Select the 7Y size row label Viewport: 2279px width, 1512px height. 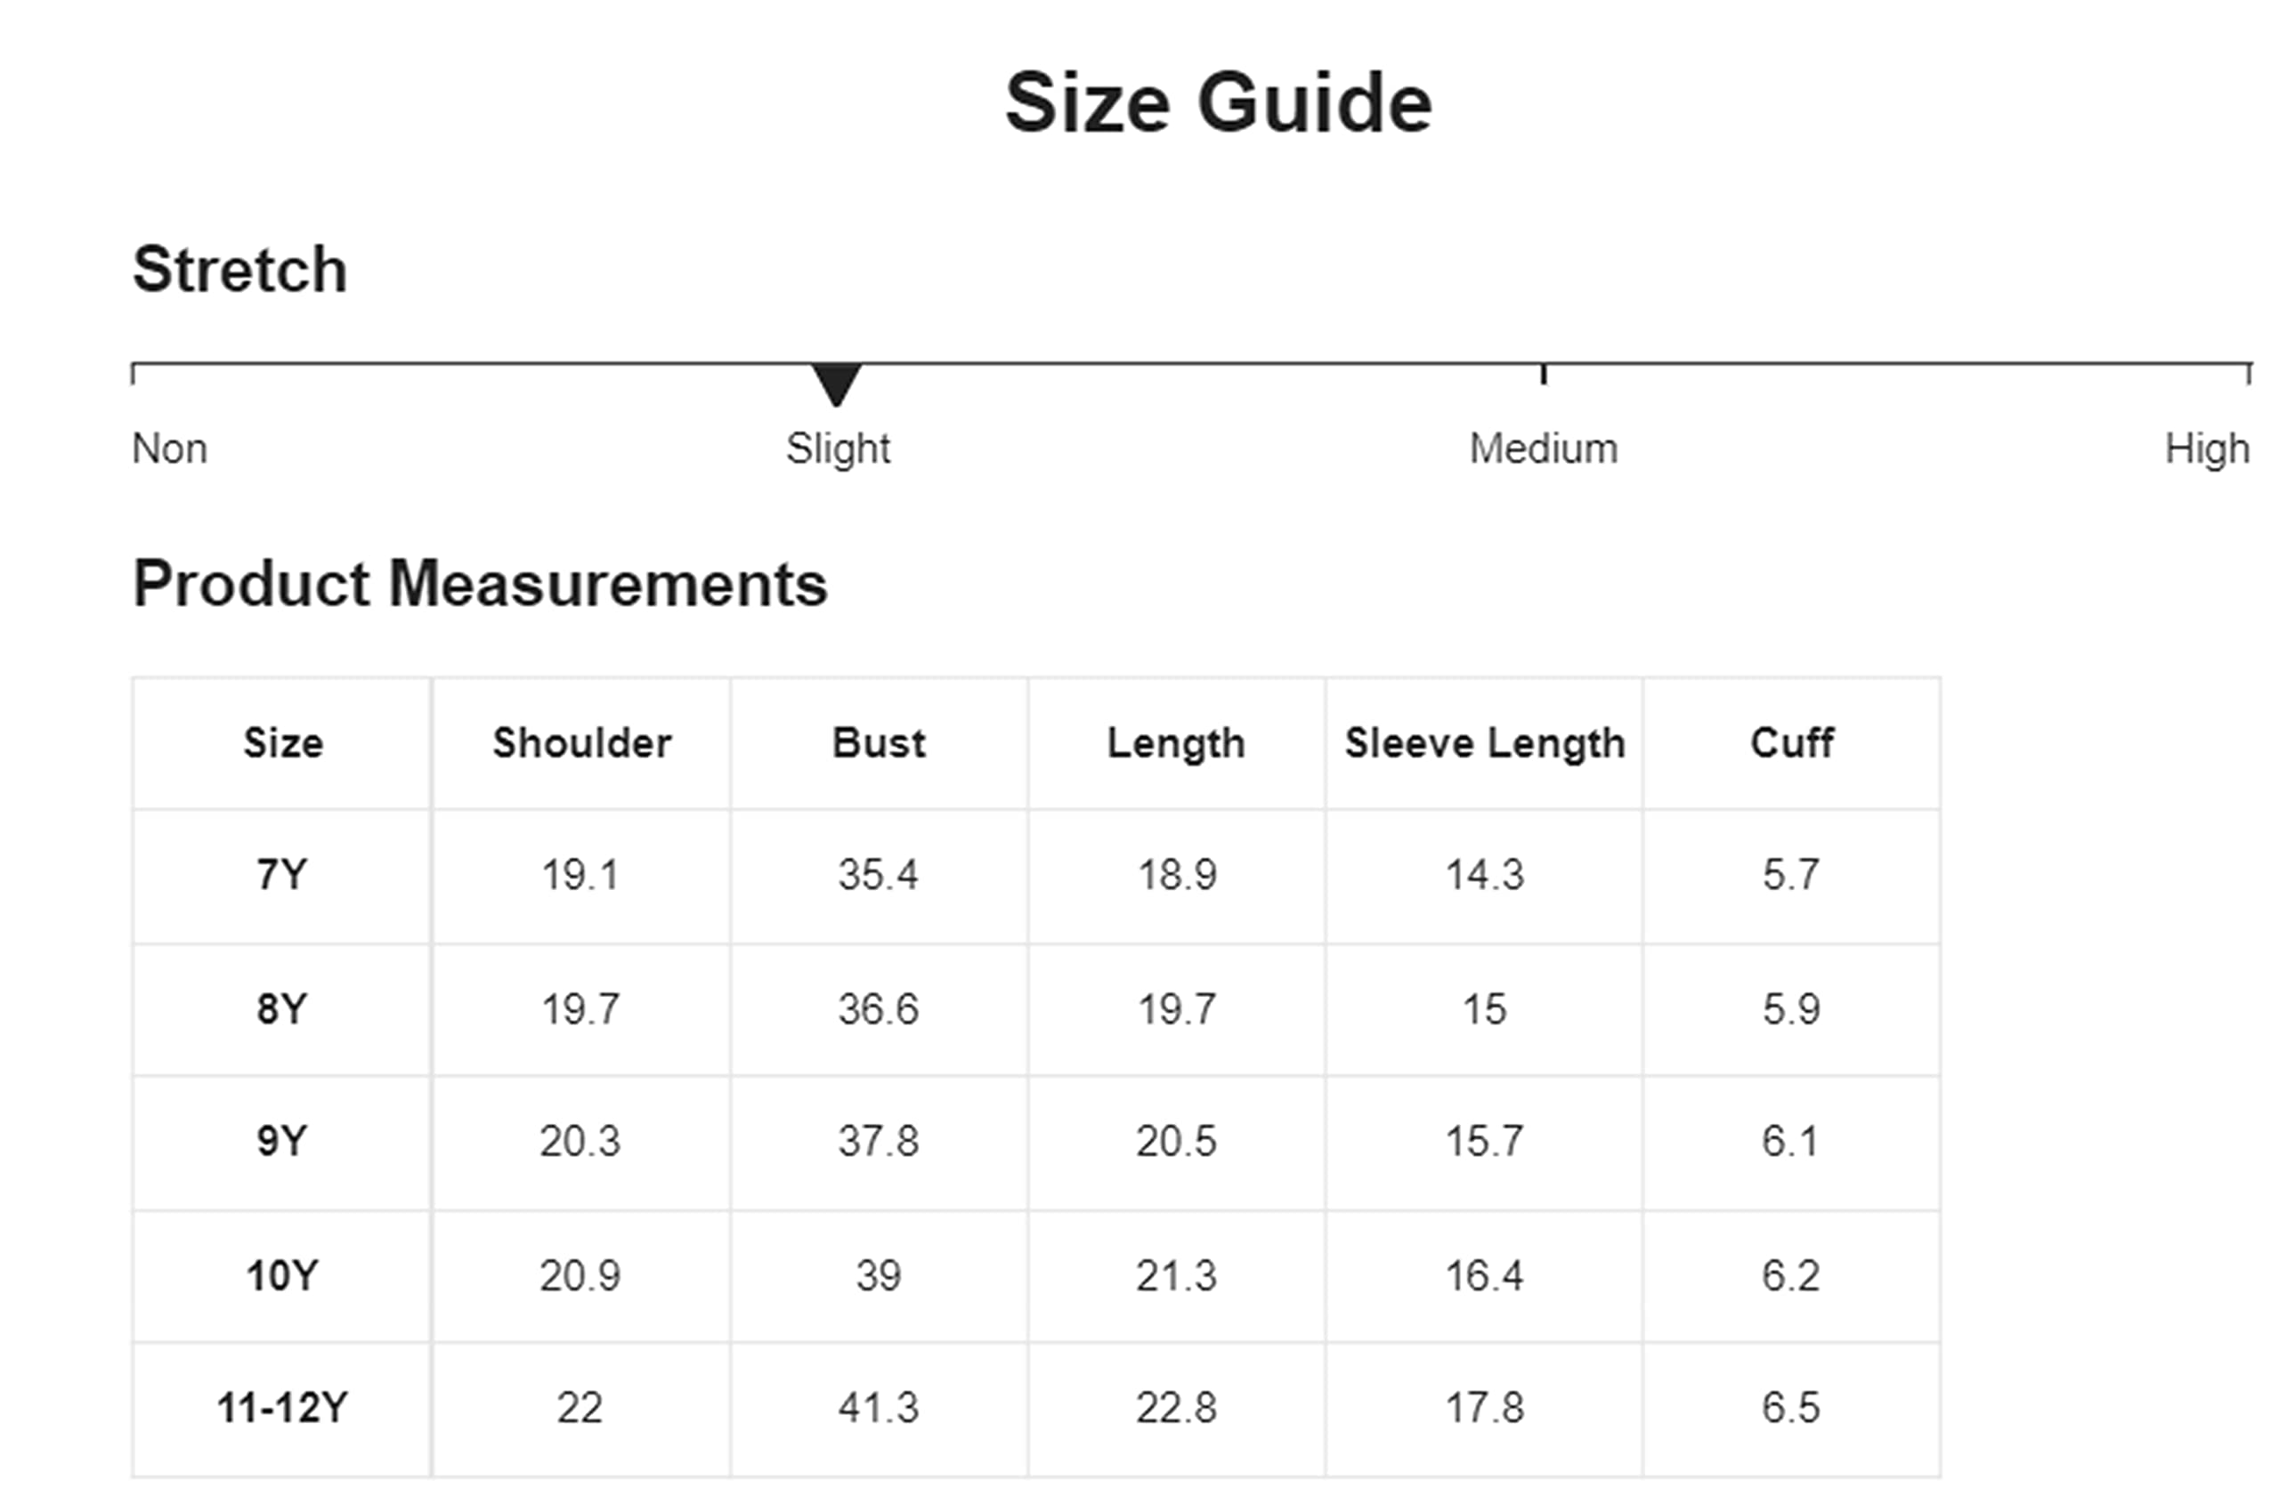[x=281, y=876]
